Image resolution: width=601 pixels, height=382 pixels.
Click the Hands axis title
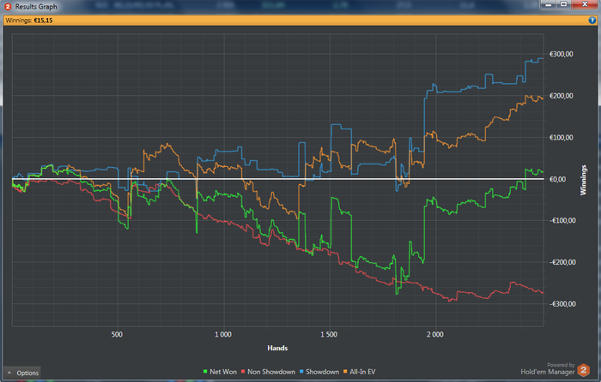[x=277, y=348]
